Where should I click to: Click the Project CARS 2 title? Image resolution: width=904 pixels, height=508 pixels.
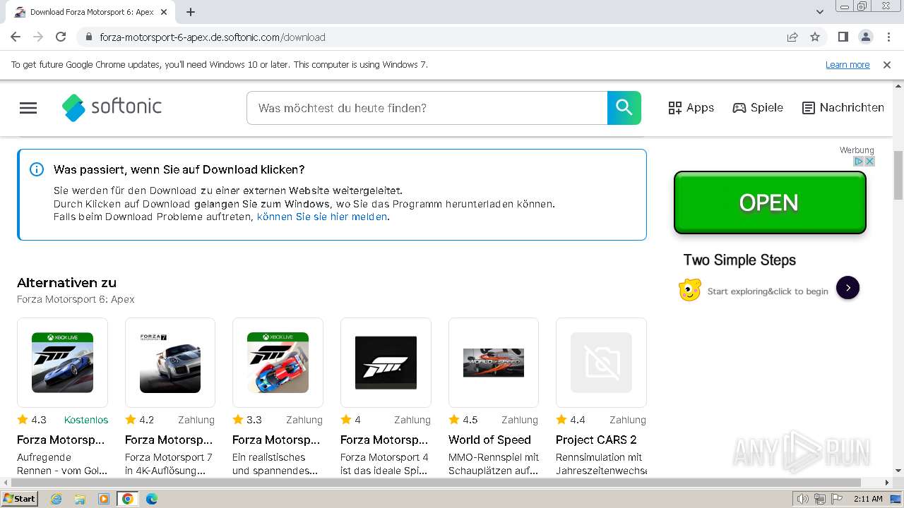[596, 440]
